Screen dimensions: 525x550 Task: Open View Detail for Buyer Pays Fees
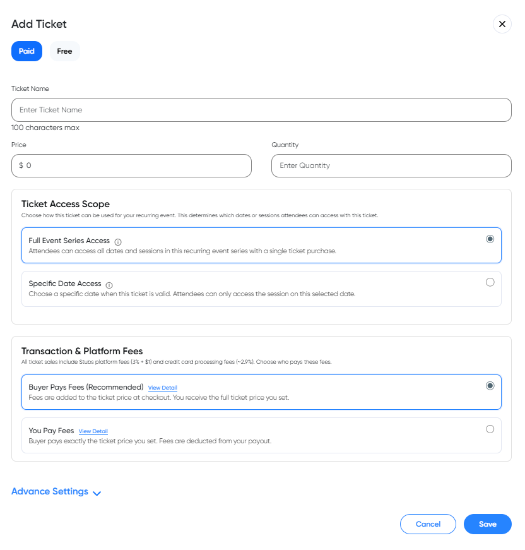(x=162, y=387)
